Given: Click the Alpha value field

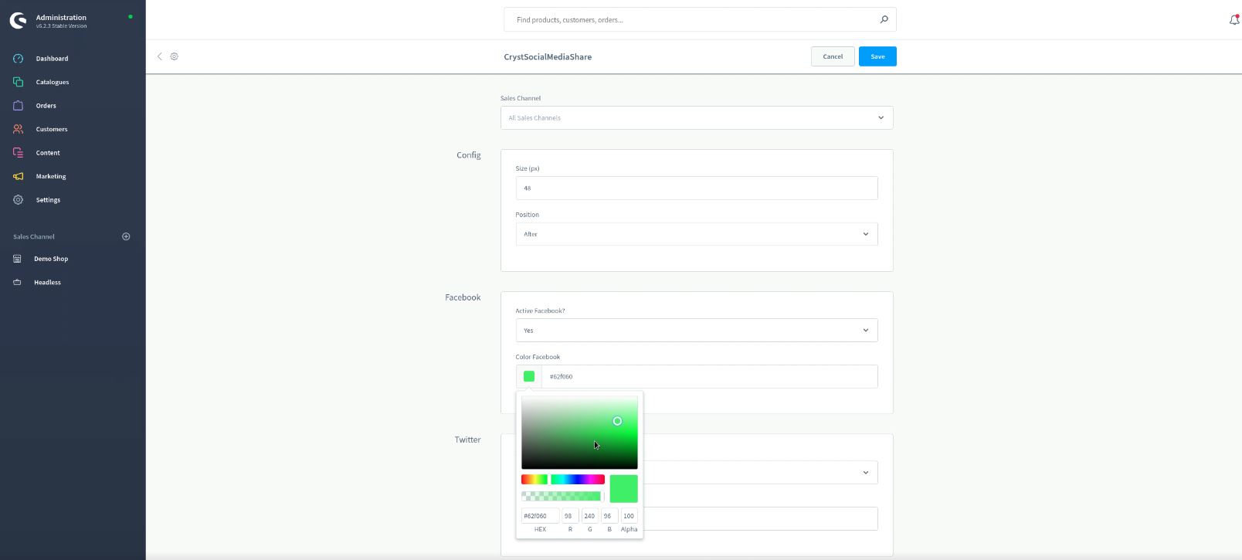Looking at the screenshot, I should point(629,516).
